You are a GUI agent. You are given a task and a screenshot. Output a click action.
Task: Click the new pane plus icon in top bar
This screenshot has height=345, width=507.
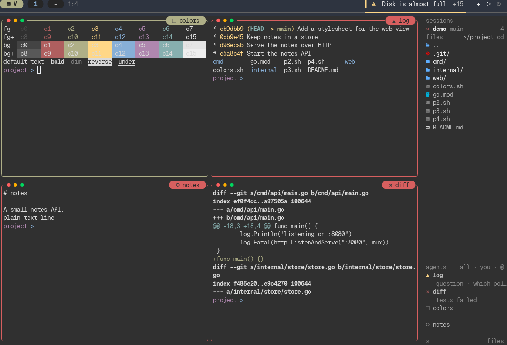pos(478,4)
